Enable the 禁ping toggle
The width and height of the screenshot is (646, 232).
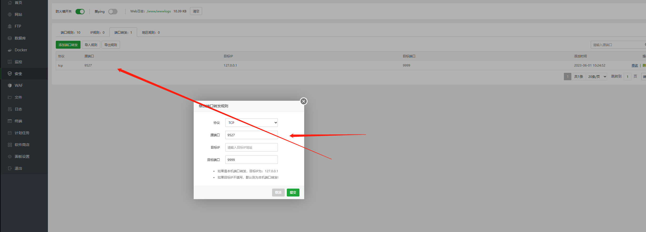tap(113, 12)
